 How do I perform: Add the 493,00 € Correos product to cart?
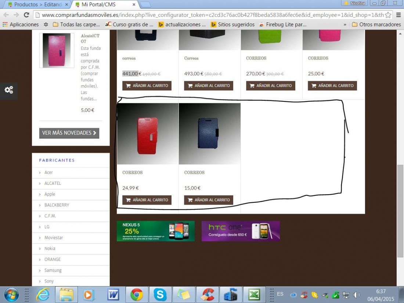coord(209,86)
